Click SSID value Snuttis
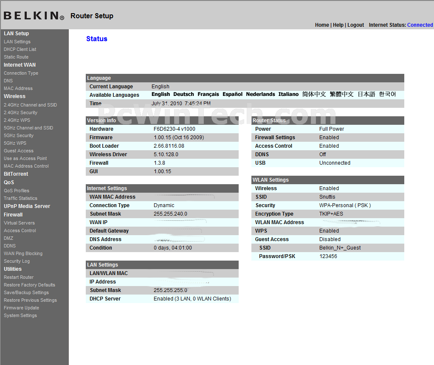 pyautogui.click(x=327, y=197)
